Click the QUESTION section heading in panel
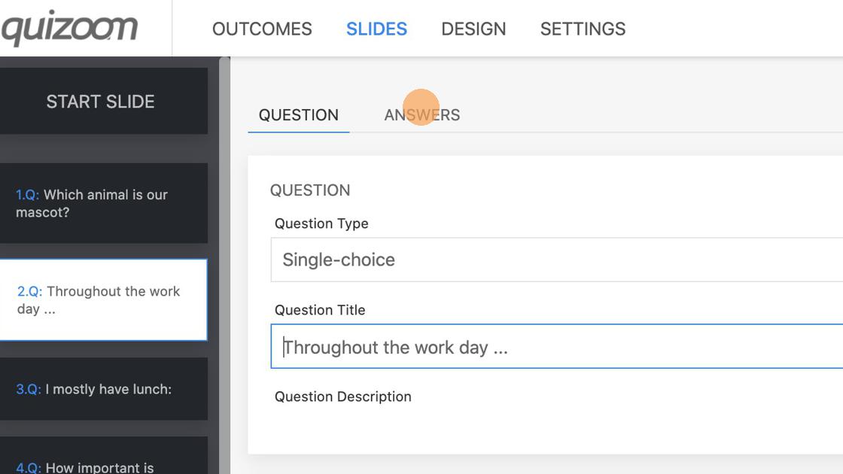 (310, 190)
